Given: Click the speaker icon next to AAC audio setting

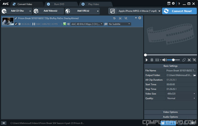Looking at the screenshot, I should [68, 24].
